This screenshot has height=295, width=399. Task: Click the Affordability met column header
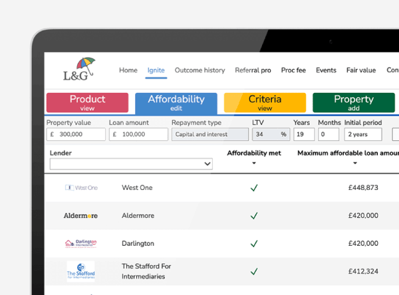point(254,153)
